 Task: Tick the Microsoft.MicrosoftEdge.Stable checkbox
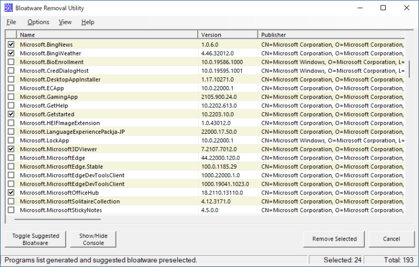[11, 167]
